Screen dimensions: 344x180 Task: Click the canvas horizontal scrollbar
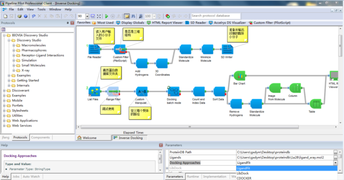(x=190, y=127)
